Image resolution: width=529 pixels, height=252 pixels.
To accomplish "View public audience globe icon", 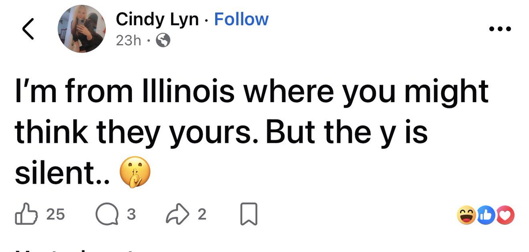I will (163, 41).
